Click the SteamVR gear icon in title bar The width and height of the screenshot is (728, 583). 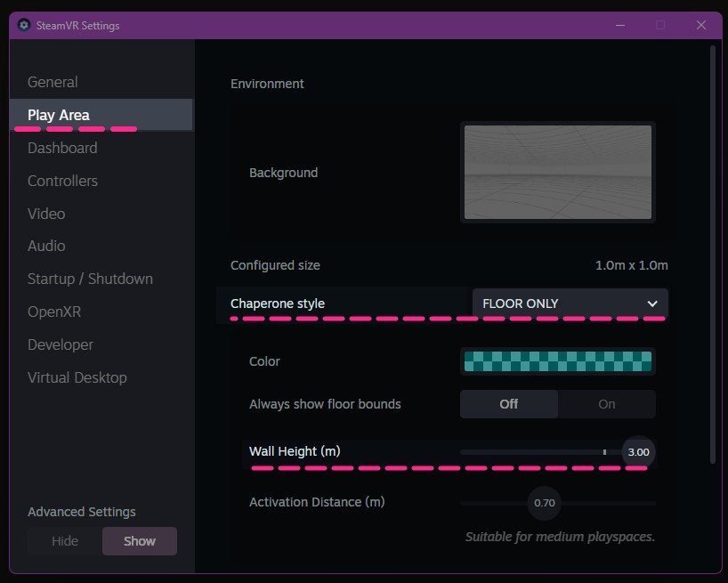pos(24,25)
